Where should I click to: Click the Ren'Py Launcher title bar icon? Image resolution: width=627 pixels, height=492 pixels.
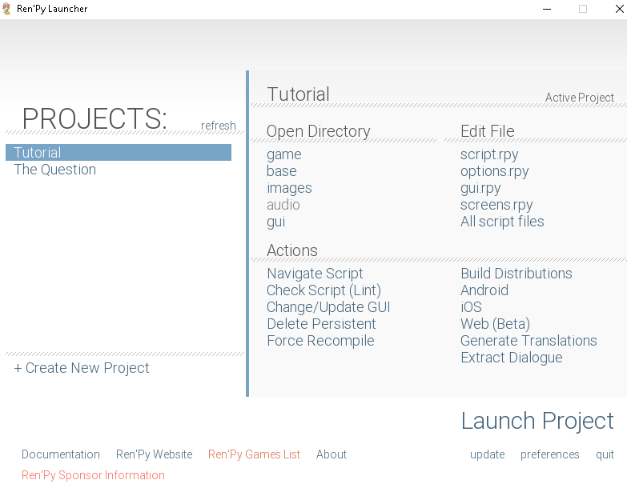(6, 9)
